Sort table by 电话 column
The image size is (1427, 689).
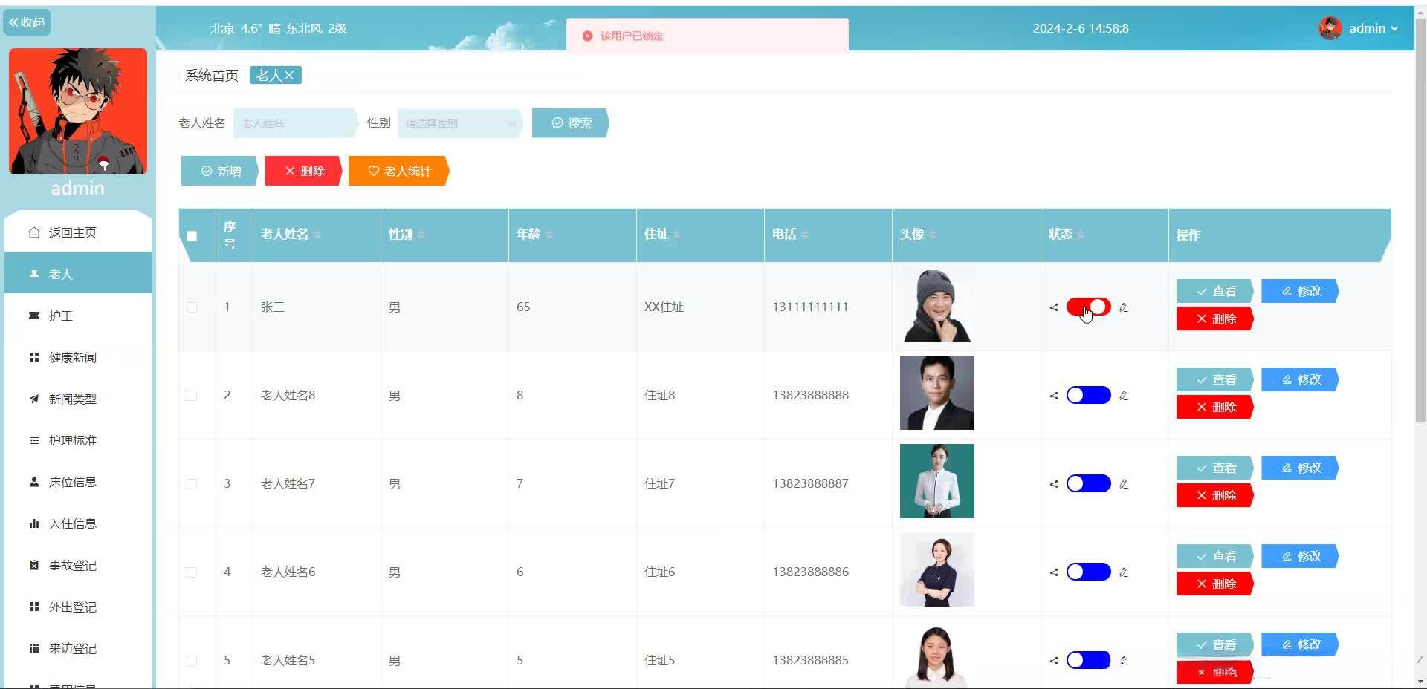pyautogui.click(x=804, y=235)
